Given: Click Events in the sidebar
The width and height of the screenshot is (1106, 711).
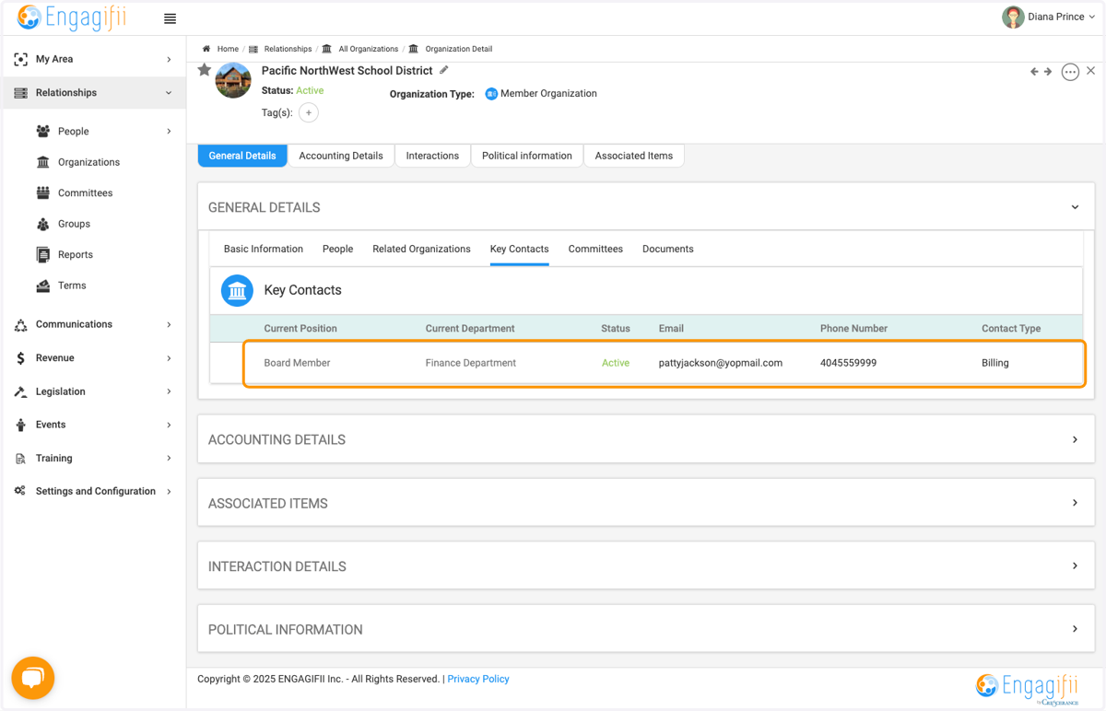Looking at the screenshot, I should pyautogui.click(x=51, y=425).
